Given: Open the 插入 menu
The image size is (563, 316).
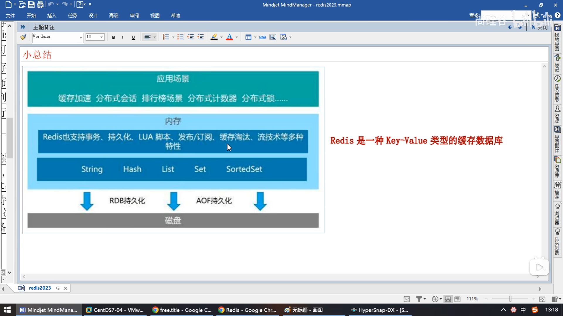Looking at the screenshot, I should [x=52, y=16].
